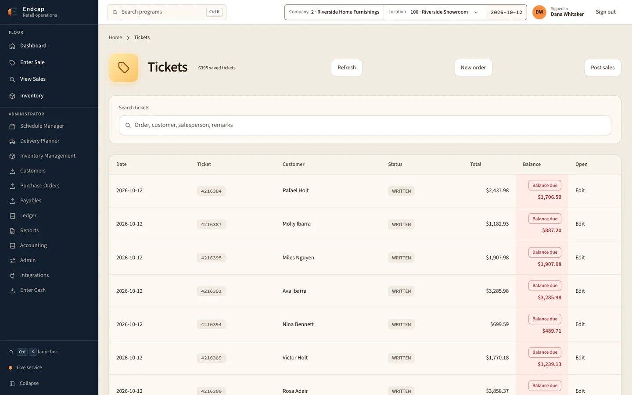Click the Ctrl K shortcut badge in search
The image size is (632, 395).
click(x=214, y=12)
